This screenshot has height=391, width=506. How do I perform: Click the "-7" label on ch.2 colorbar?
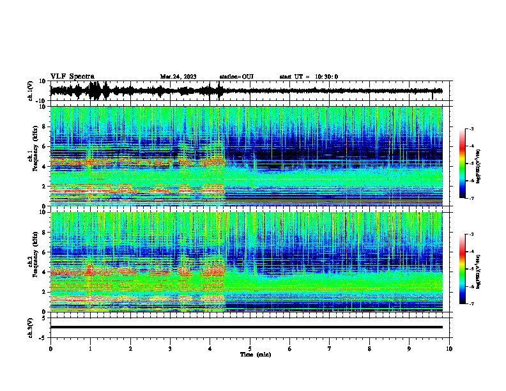pyautogui.click(x=471, y=304)
